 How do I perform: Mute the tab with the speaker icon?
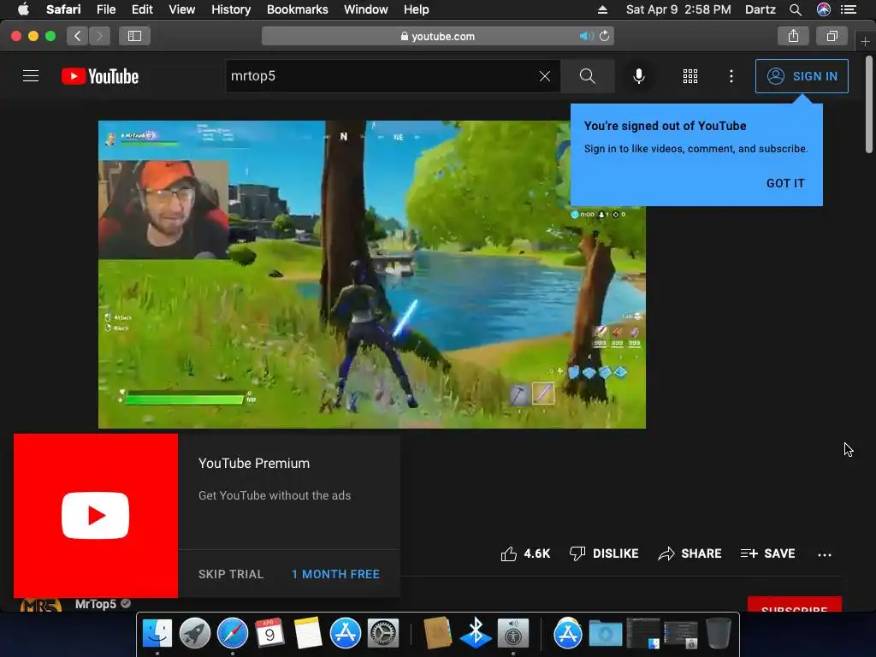[586, 36]
